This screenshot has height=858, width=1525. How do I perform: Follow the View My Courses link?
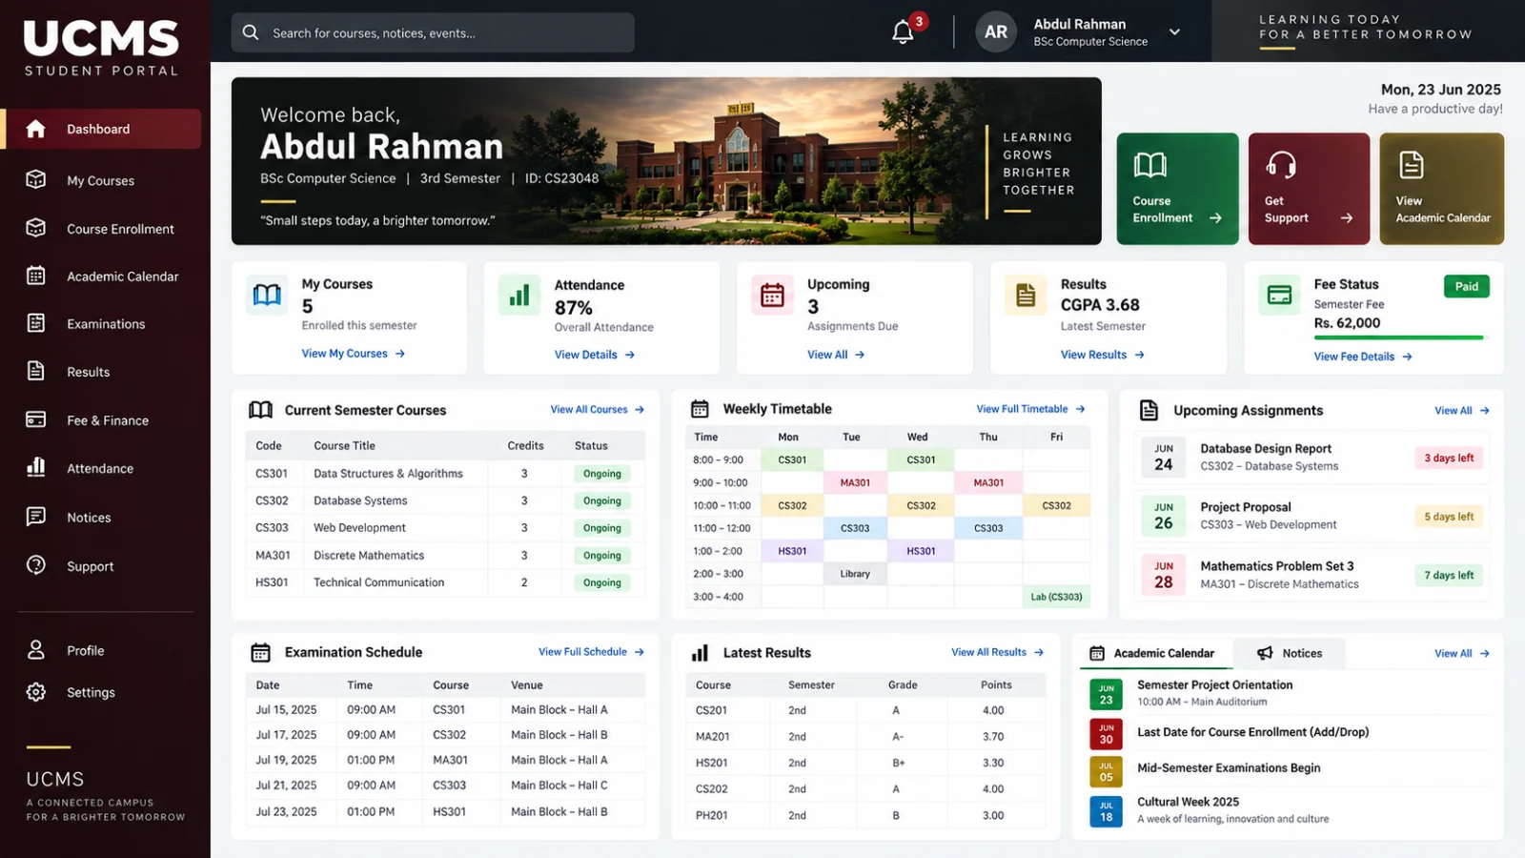point(354,354)
